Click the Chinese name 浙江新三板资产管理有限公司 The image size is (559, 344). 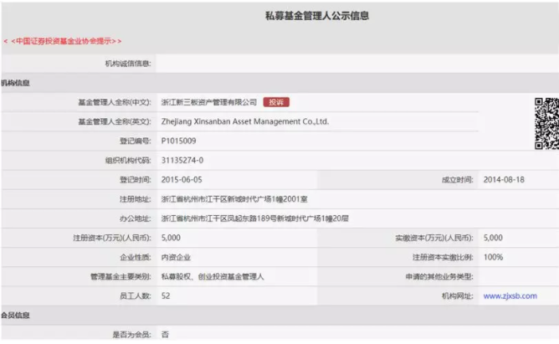coord(208,102)
